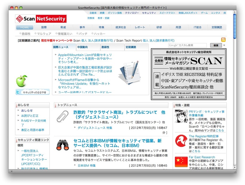Open the Twitter セキュリティのささやき badge
This screenshot has height=185, width=245.
(33, 92)
